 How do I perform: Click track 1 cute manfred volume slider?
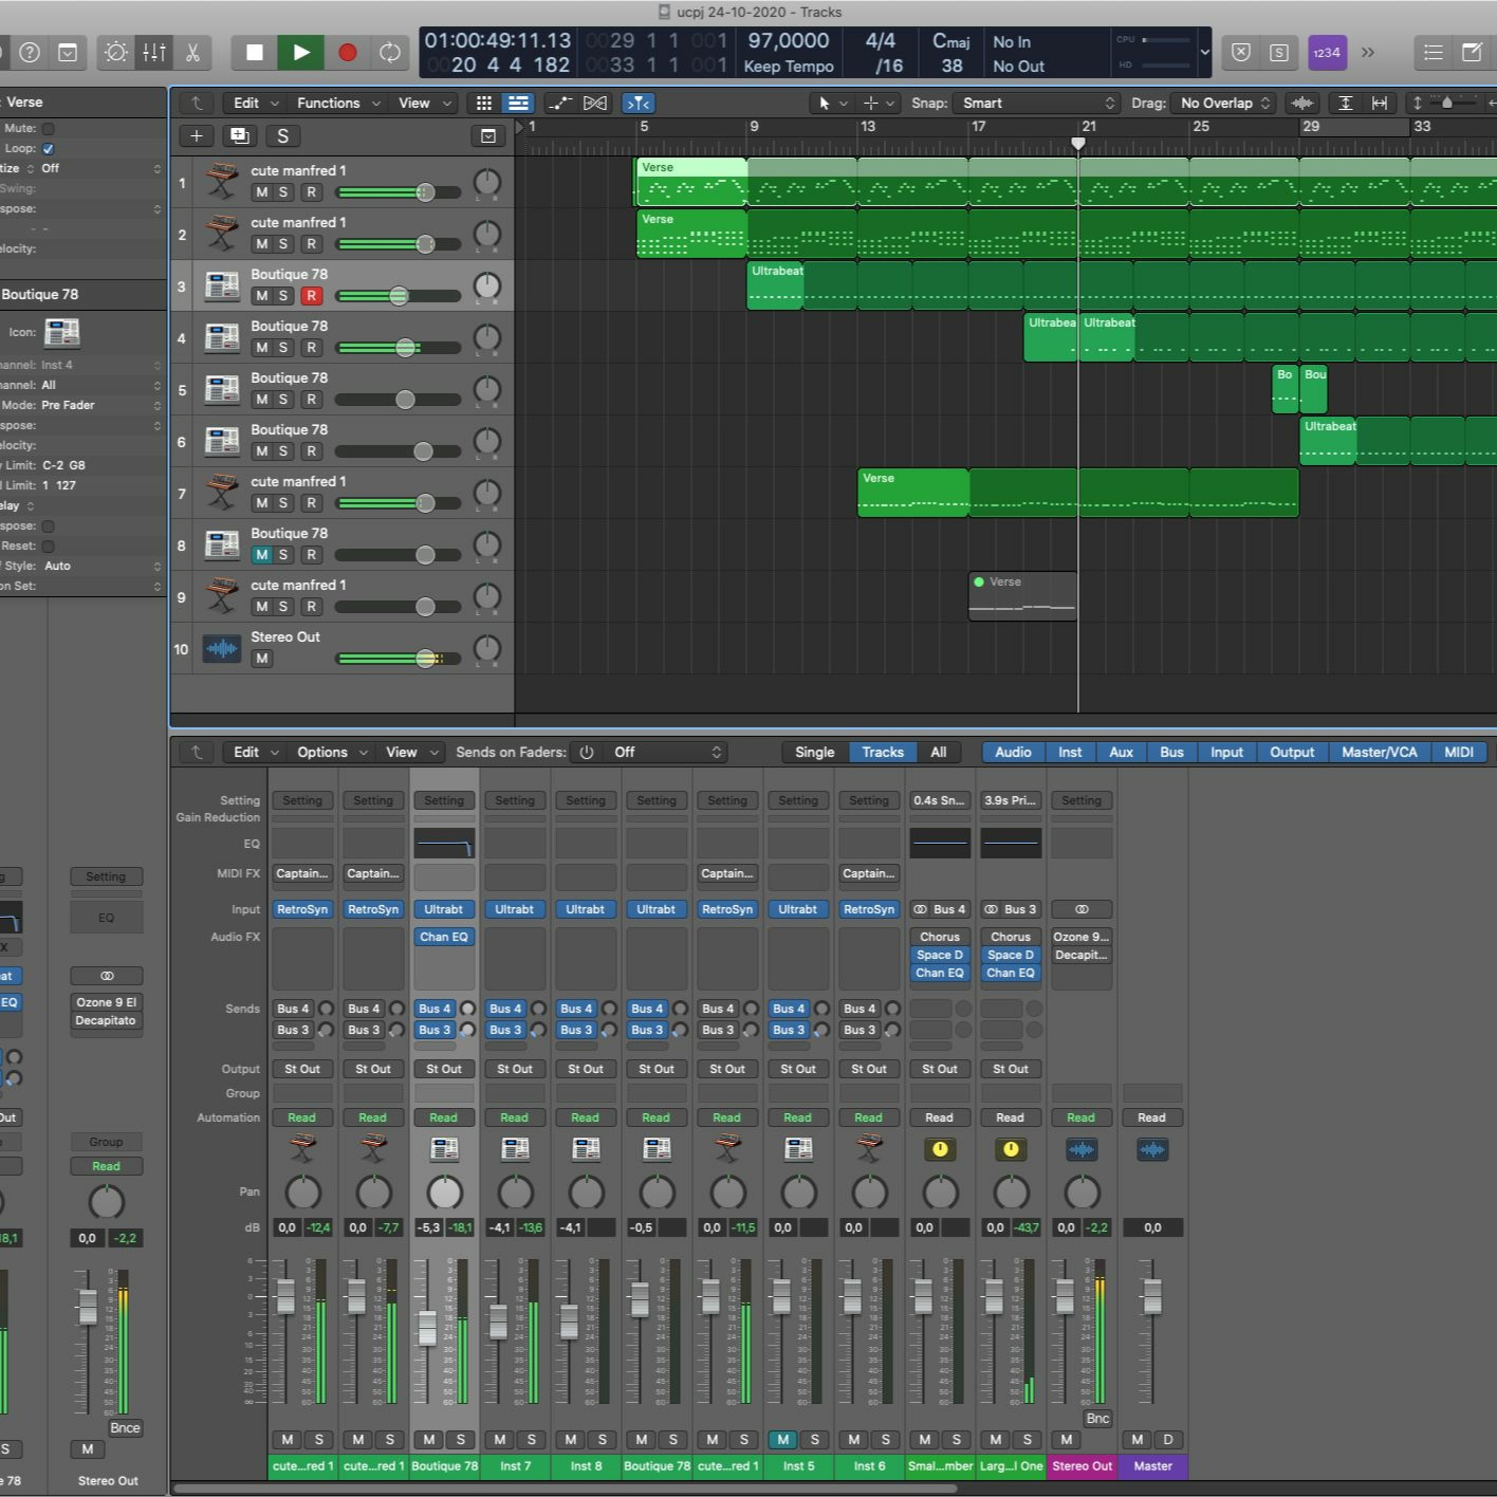pyautogui.click(x=425, y=192)
